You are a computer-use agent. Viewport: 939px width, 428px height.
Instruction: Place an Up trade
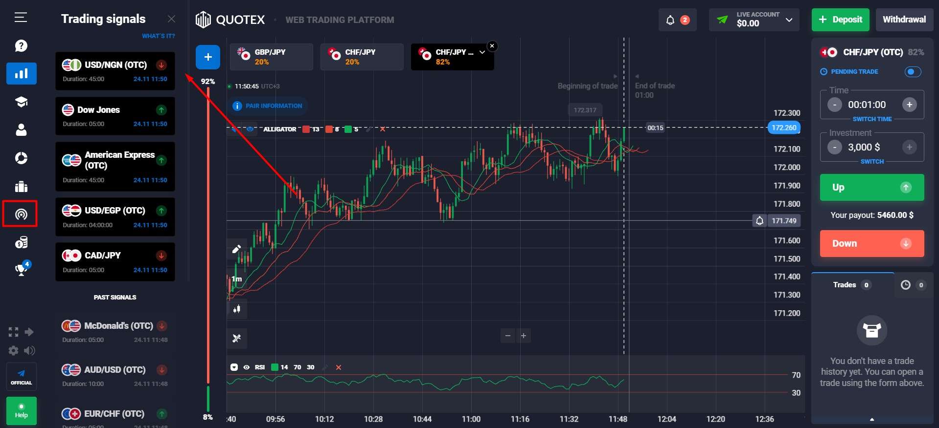pos(872,188)
